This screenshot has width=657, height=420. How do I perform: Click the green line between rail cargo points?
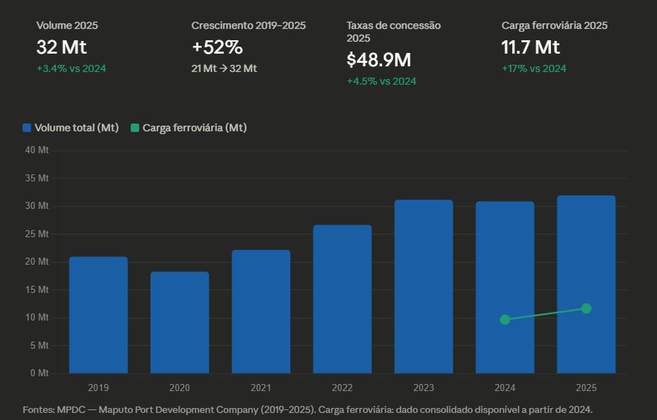point(545,314)
